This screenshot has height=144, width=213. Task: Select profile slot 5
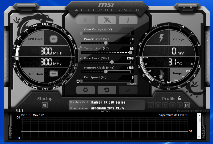point(180,105)
